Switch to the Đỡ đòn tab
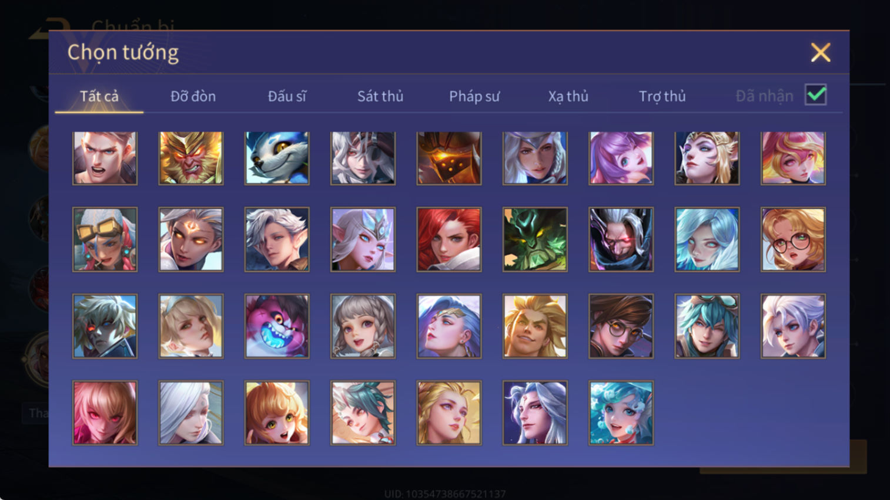This screenshot has height=500, width=890. point(193,96)
